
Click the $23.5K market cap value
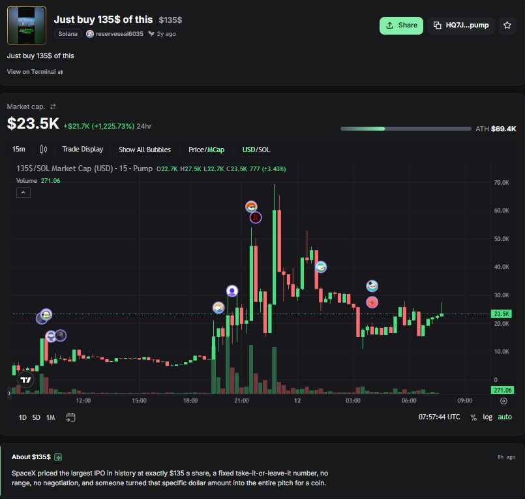(33, 123)
